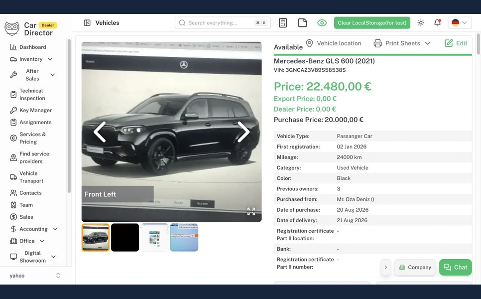
Task: Select the black second thumbnail
Action: (x=125, y=237)
